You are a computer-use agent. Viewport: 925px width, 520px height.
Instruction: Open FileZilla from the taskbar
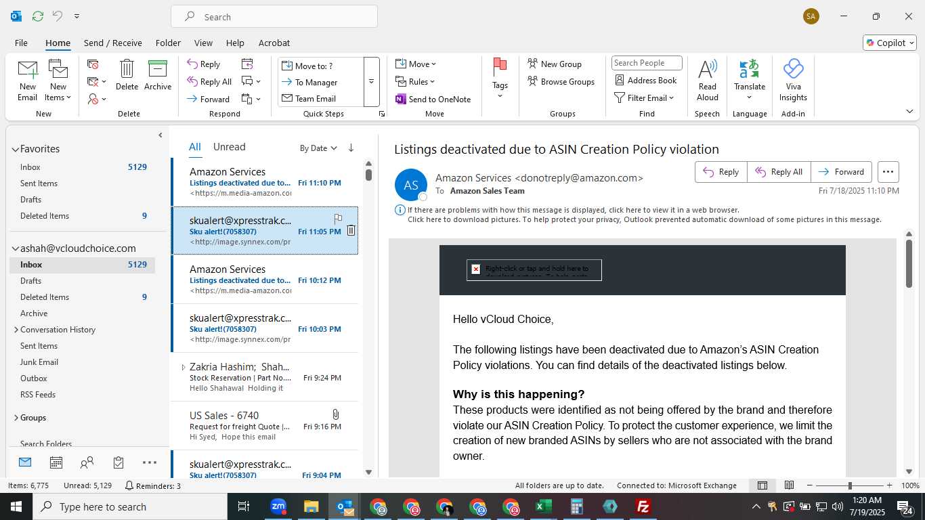(x=643, y=506)
